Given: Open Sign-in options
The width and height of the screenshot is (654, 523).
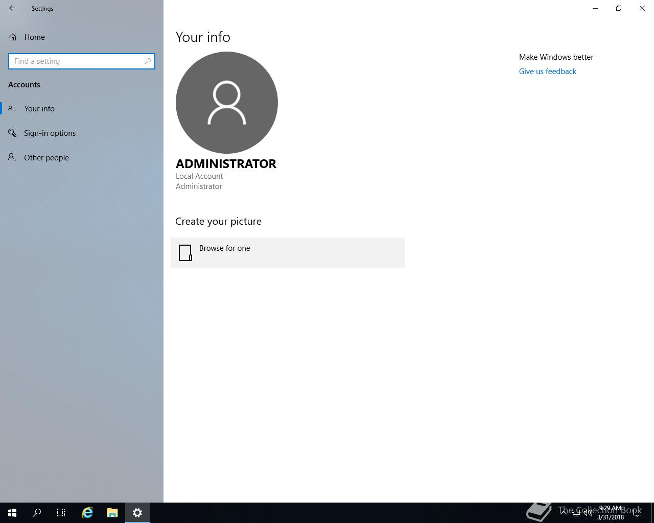Looking at the screenshot, I should 82,133.
